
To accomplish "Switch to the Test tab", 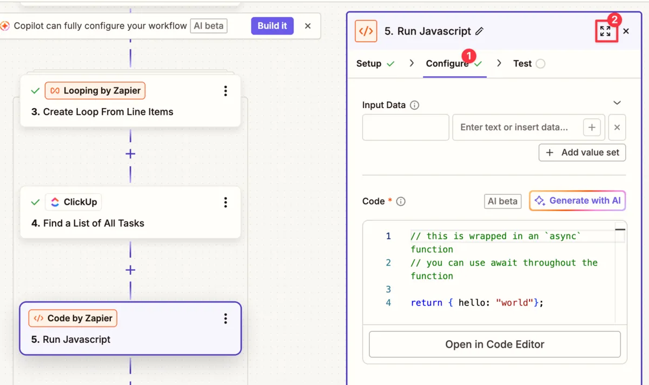I will pyautogui.click(x=522, y=63).
